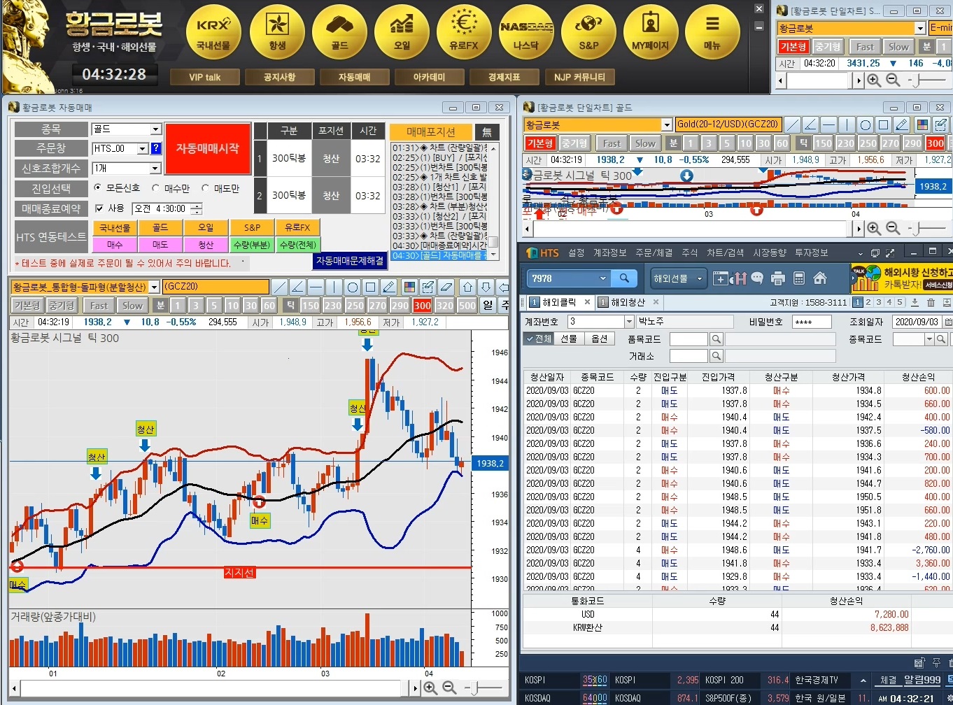Open the 항생 (Hang Seng) gold icon
The image size is (953, 705).
(x=277, y=31)
